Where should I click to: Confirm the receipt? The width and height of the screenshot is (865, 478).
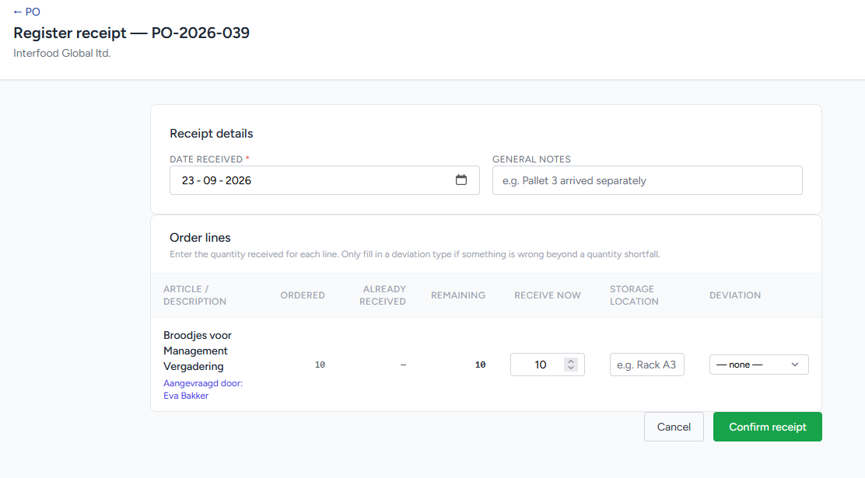[x=767, y=427]
